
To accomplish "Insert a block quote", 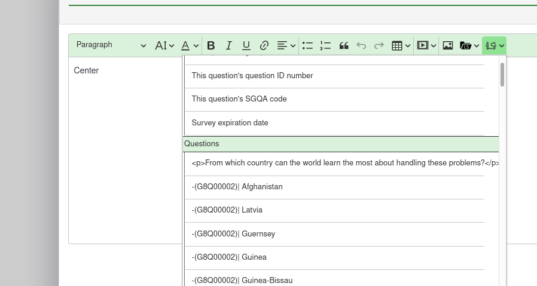I will coord(344,45).
